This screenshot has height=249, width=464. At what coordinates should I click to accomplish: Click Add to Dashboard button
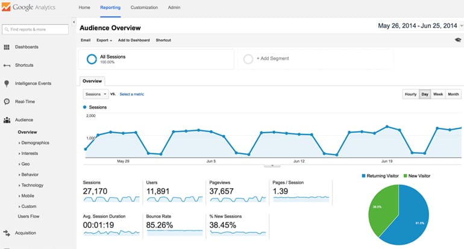coord(135,40)
